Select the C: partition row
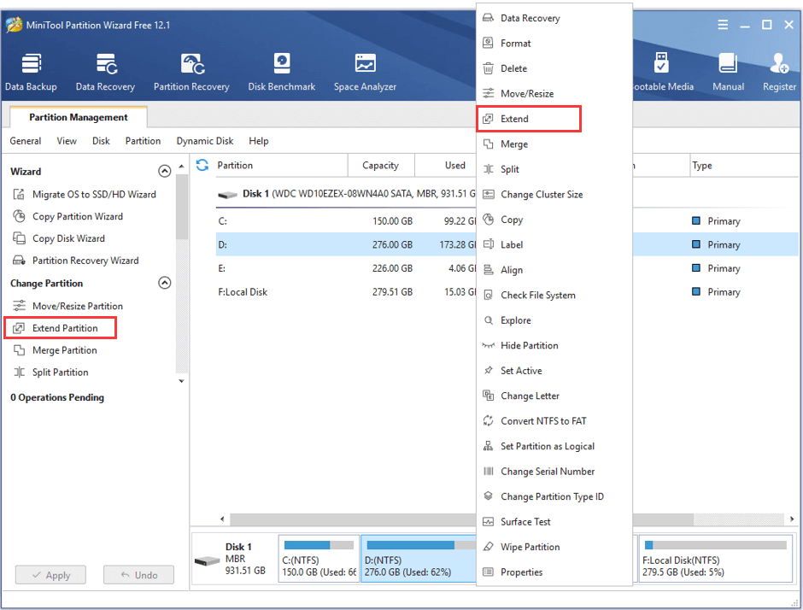This screenshot has height=610, width=803. coord(346,220)
